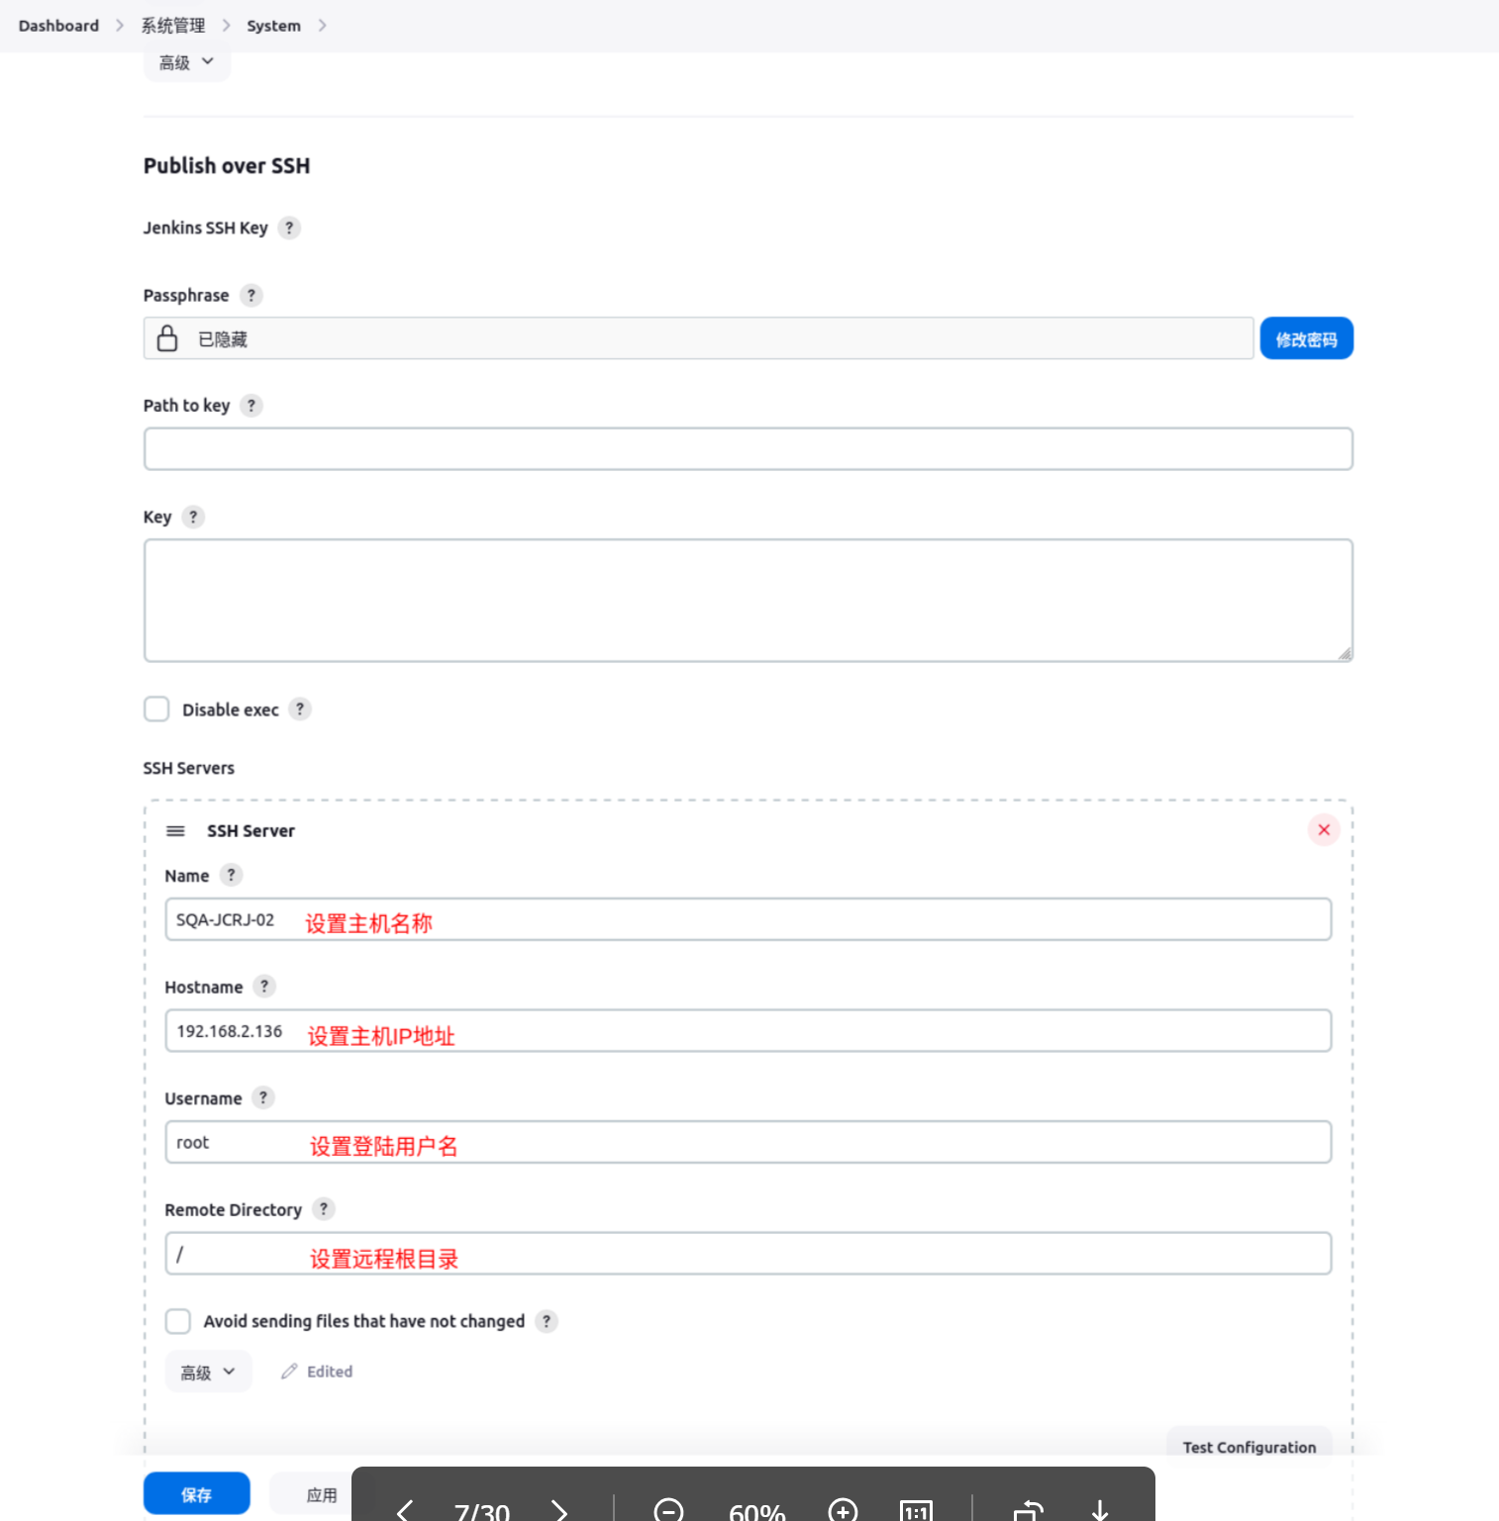Edit the Username field root
The width and height of the screenshot is (1499, 1521).
(x=749, y=1142)
